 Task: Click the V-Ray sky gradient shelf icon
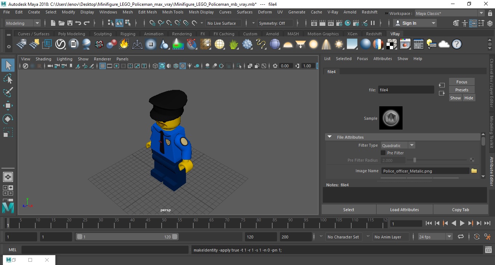[x=352, y=44]
